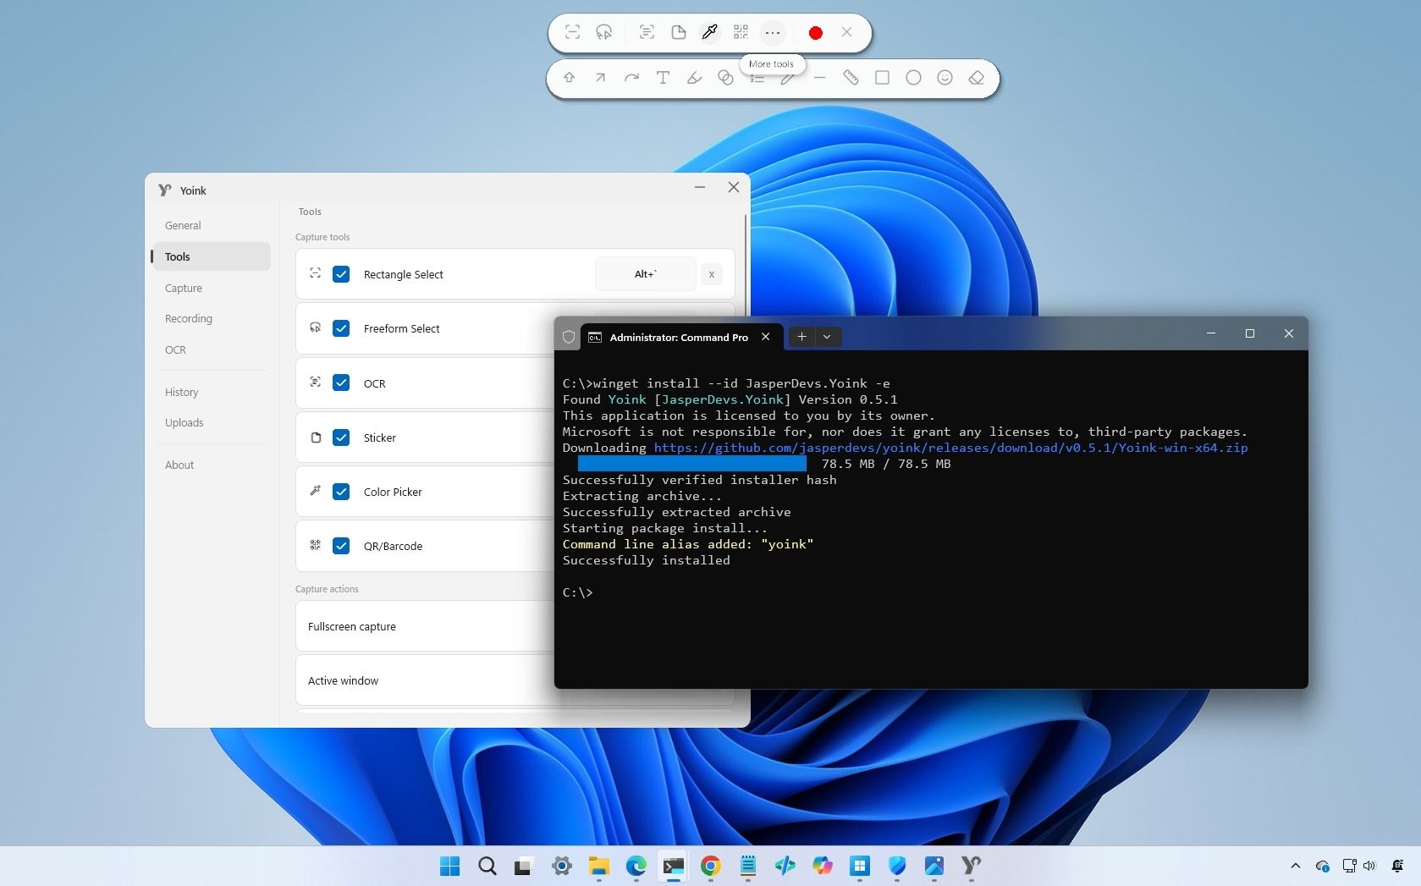Toggle the QR/Barcode checkbox
The height and width of the screenshot is (886, 1421).
341,546
